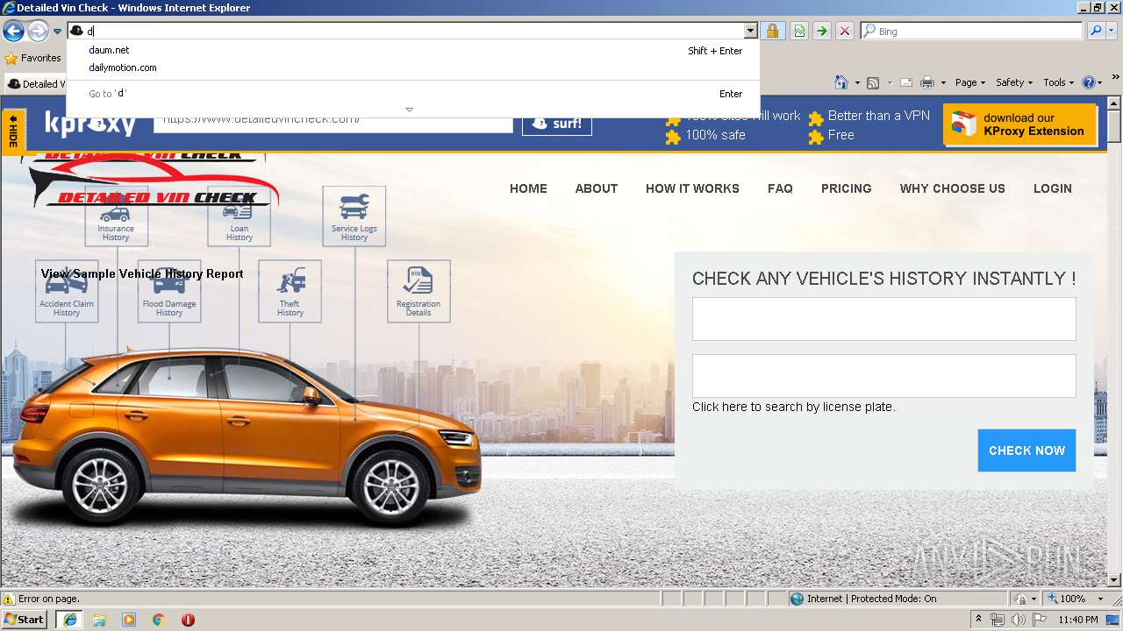This screenshot has width=1123, height=631.
Task: Click the second vehicle check input field
Action: pyautogui.click(x=884, y=376)
